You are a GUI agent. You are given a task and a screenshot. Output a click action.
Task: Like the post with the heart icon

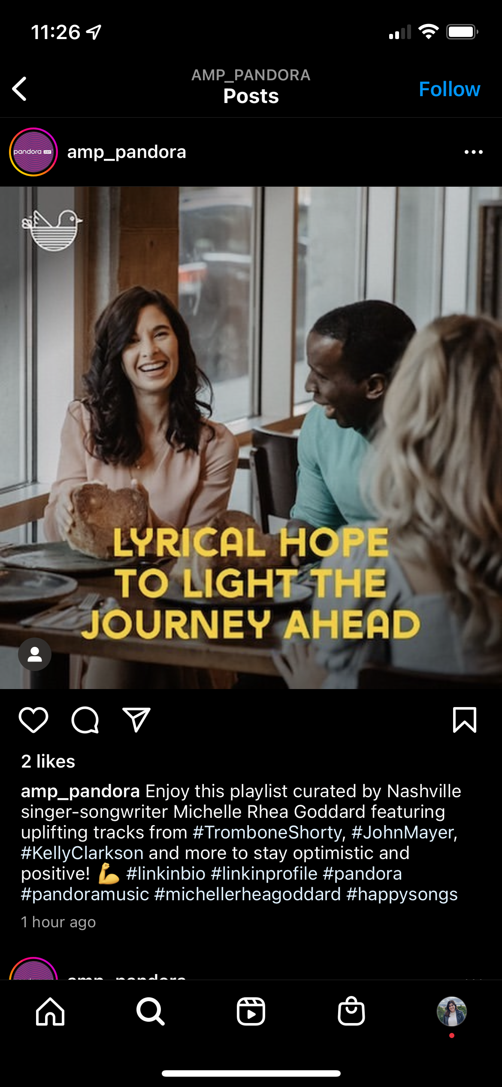tap(33, 720)
